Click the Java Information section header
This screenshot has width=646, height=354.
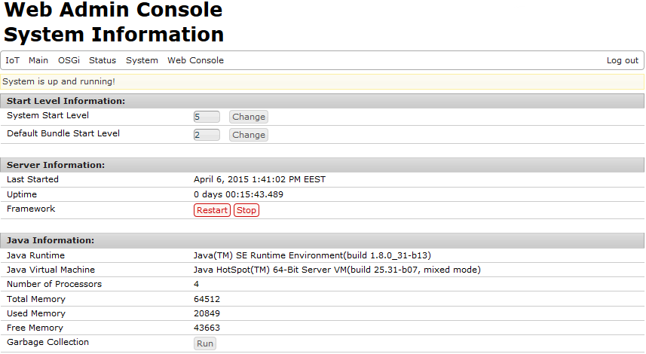tap(51, 240)
